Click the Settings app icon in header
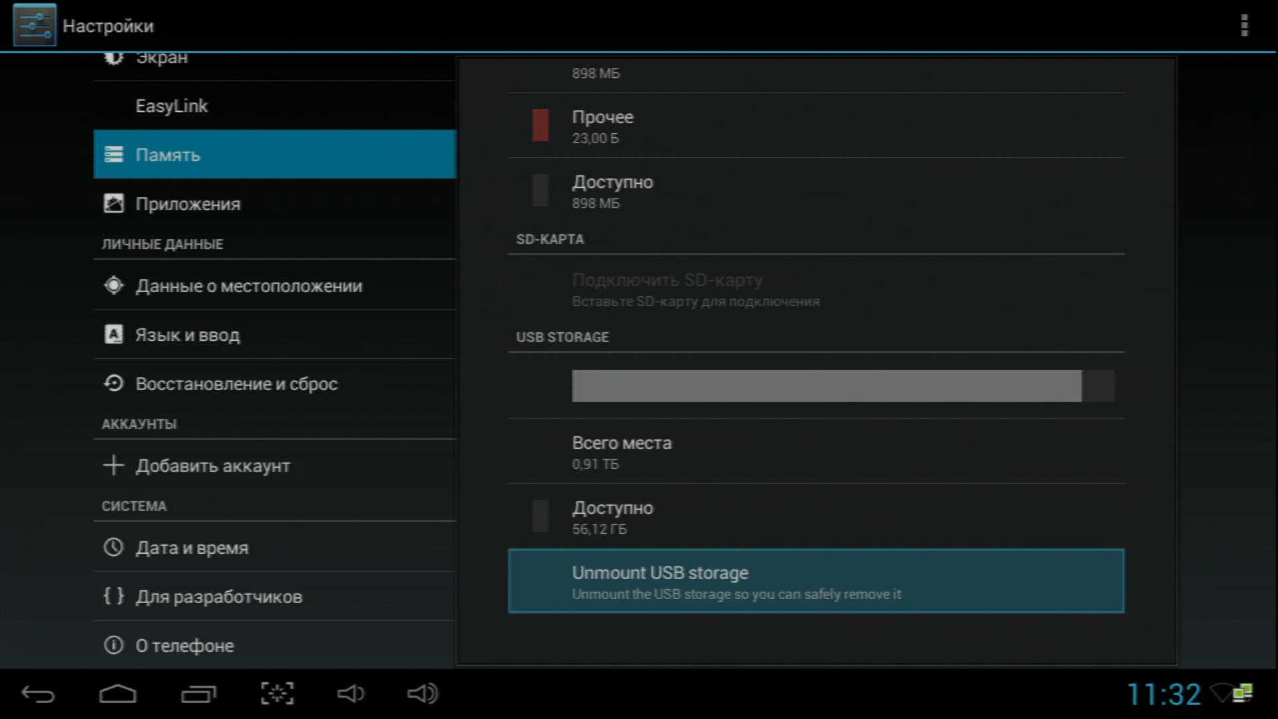This screenshot has height=719, width=1278. click(x=35, y=25)
